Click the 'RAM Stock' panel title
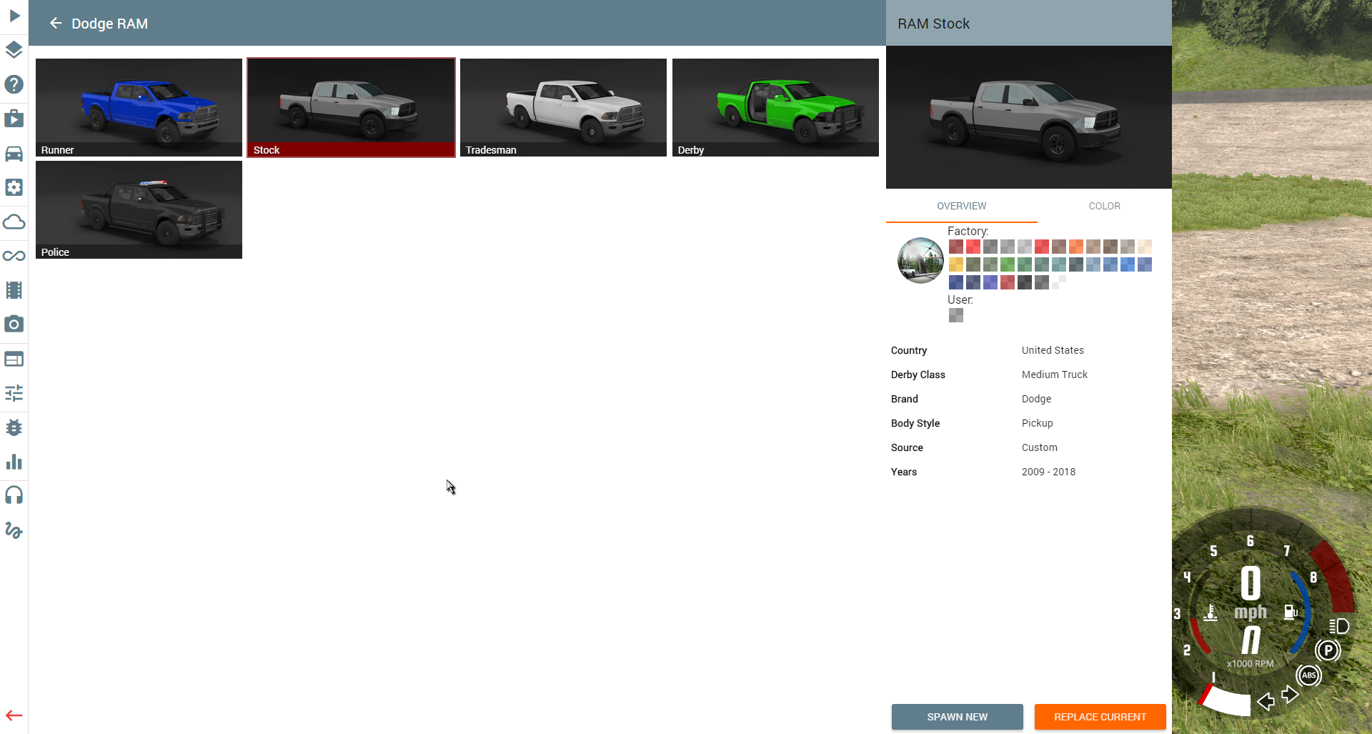 tap(933, 24)
